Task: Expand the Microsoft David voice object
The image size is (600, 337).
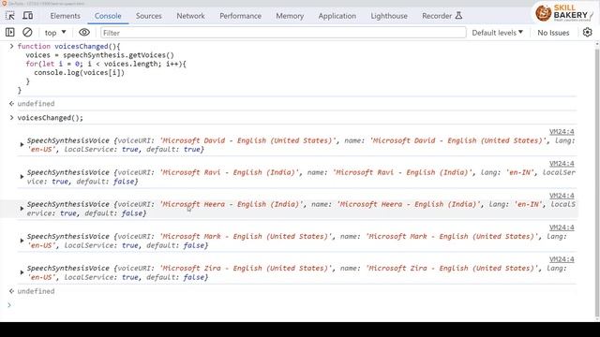Action: tap(22, 145)
